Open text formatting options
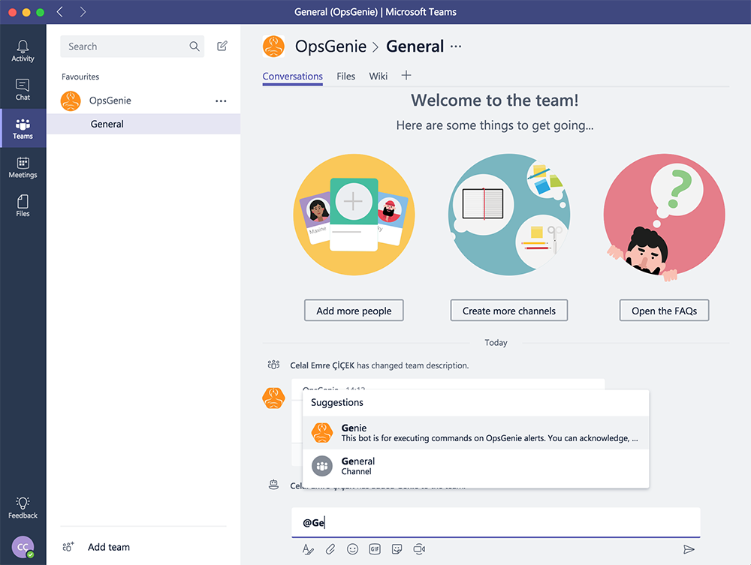This screenshot has height=565, width=751. (x=307, y=549)
